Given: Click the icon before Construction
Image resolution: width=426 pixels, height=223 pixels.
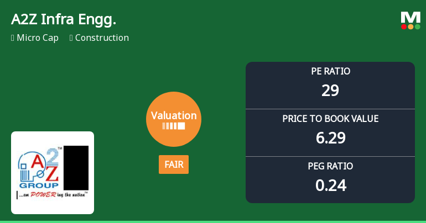Looking at the screenshot, I should point(71,38).
